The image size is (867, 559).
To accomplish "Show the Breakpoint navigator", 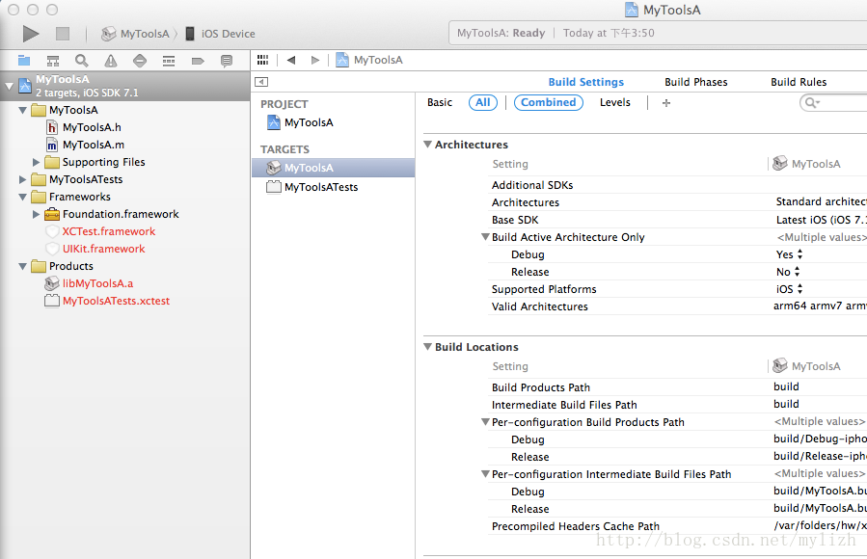I will tap(198, 60).
